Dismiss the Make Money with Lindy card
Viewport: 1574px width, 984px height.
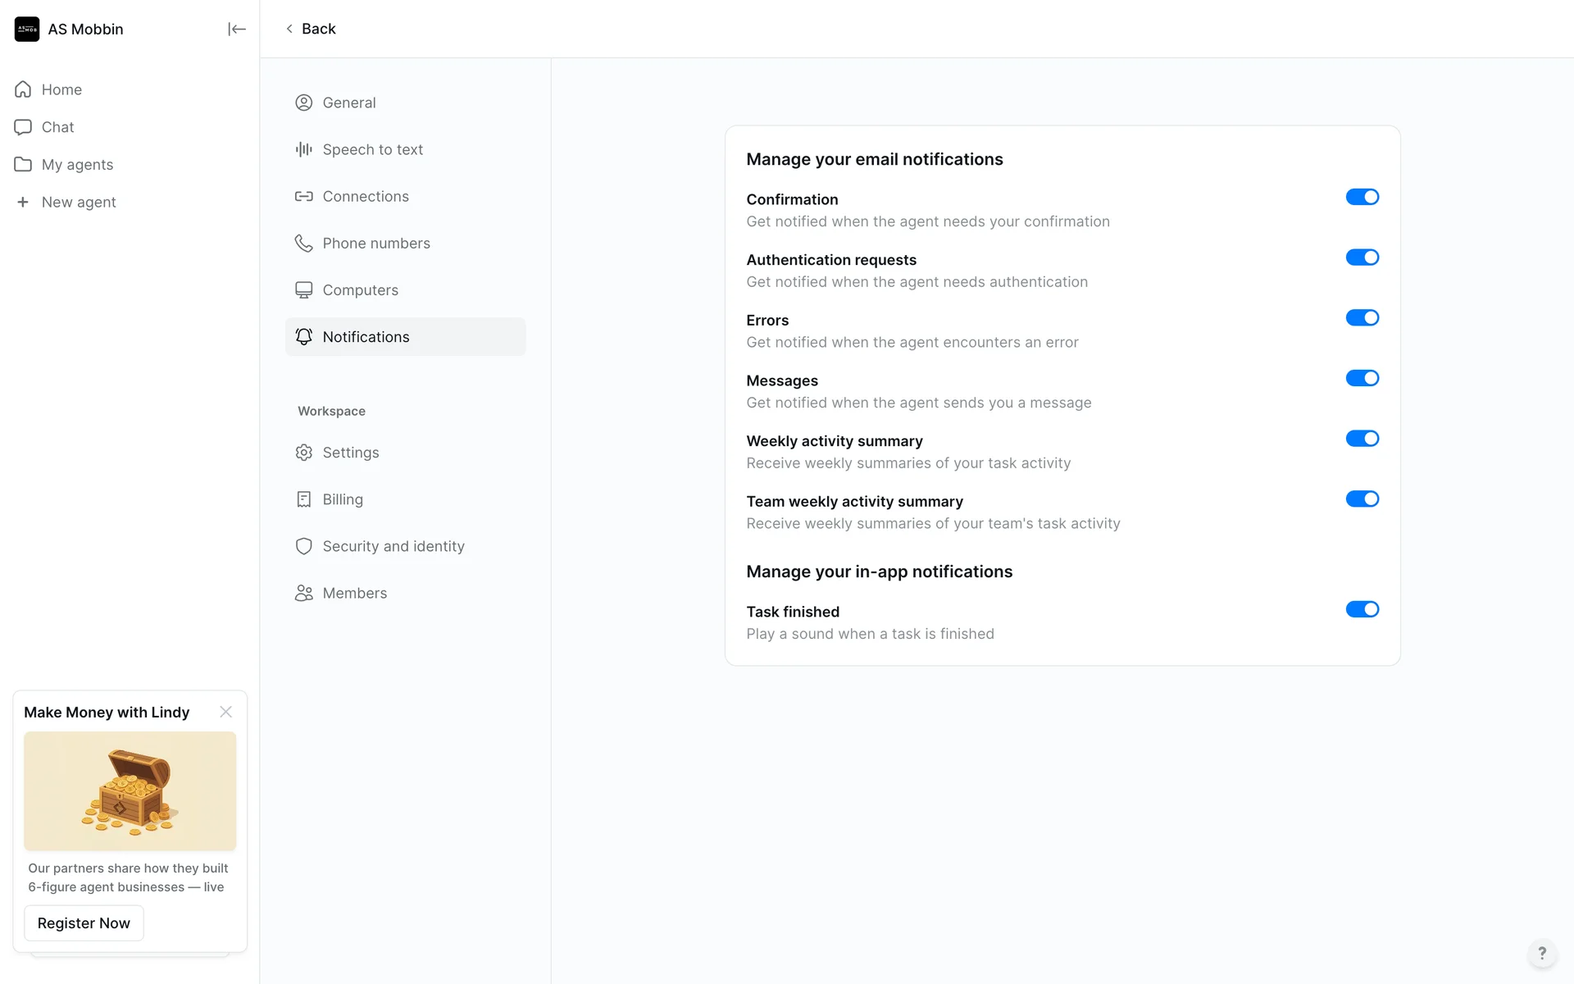click(x=225, y=712)
